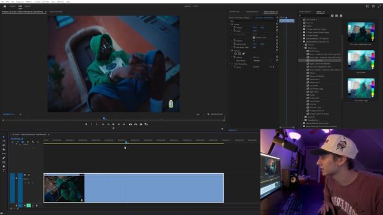Select the Night Vision preset
This screenshot has width=383, height=215.
pos(314,92)
